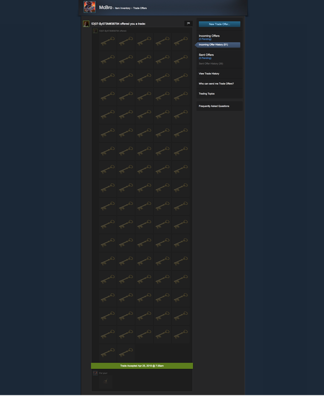Open 'Who can send me Trade Offers?'

216,84
